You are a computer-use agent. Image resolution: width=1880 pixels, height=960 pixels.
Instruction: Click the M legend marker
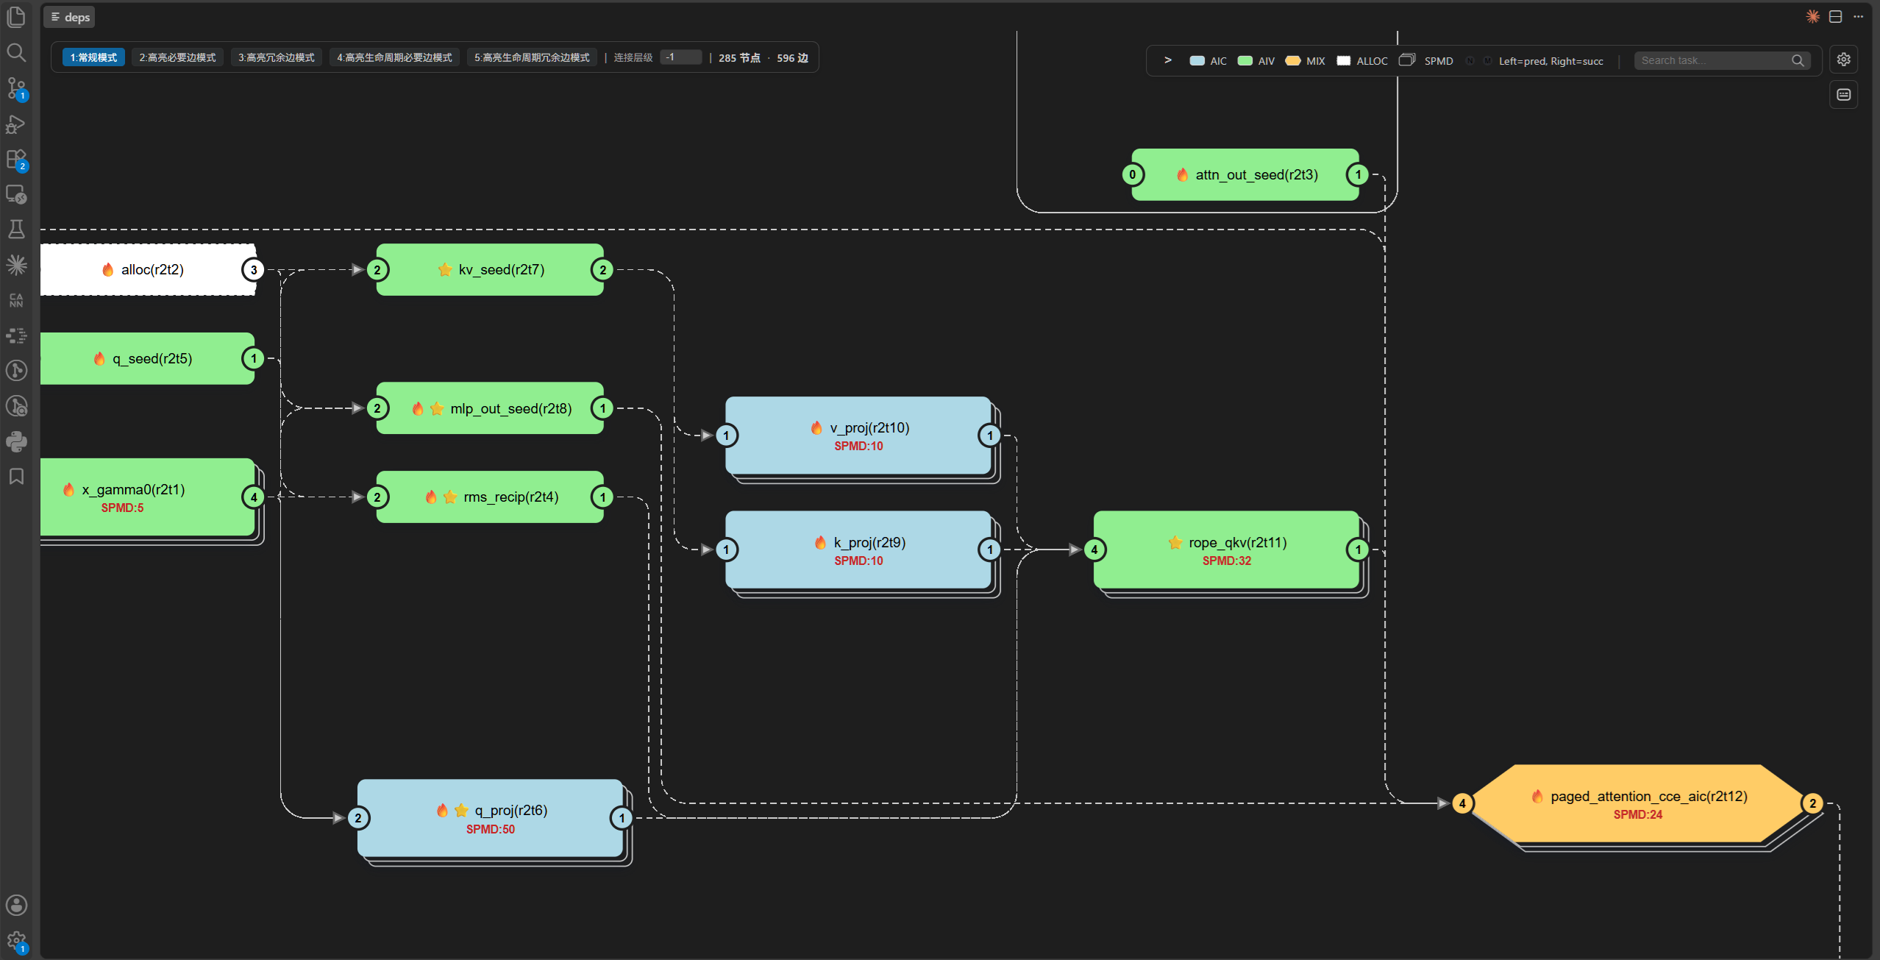1487,60
